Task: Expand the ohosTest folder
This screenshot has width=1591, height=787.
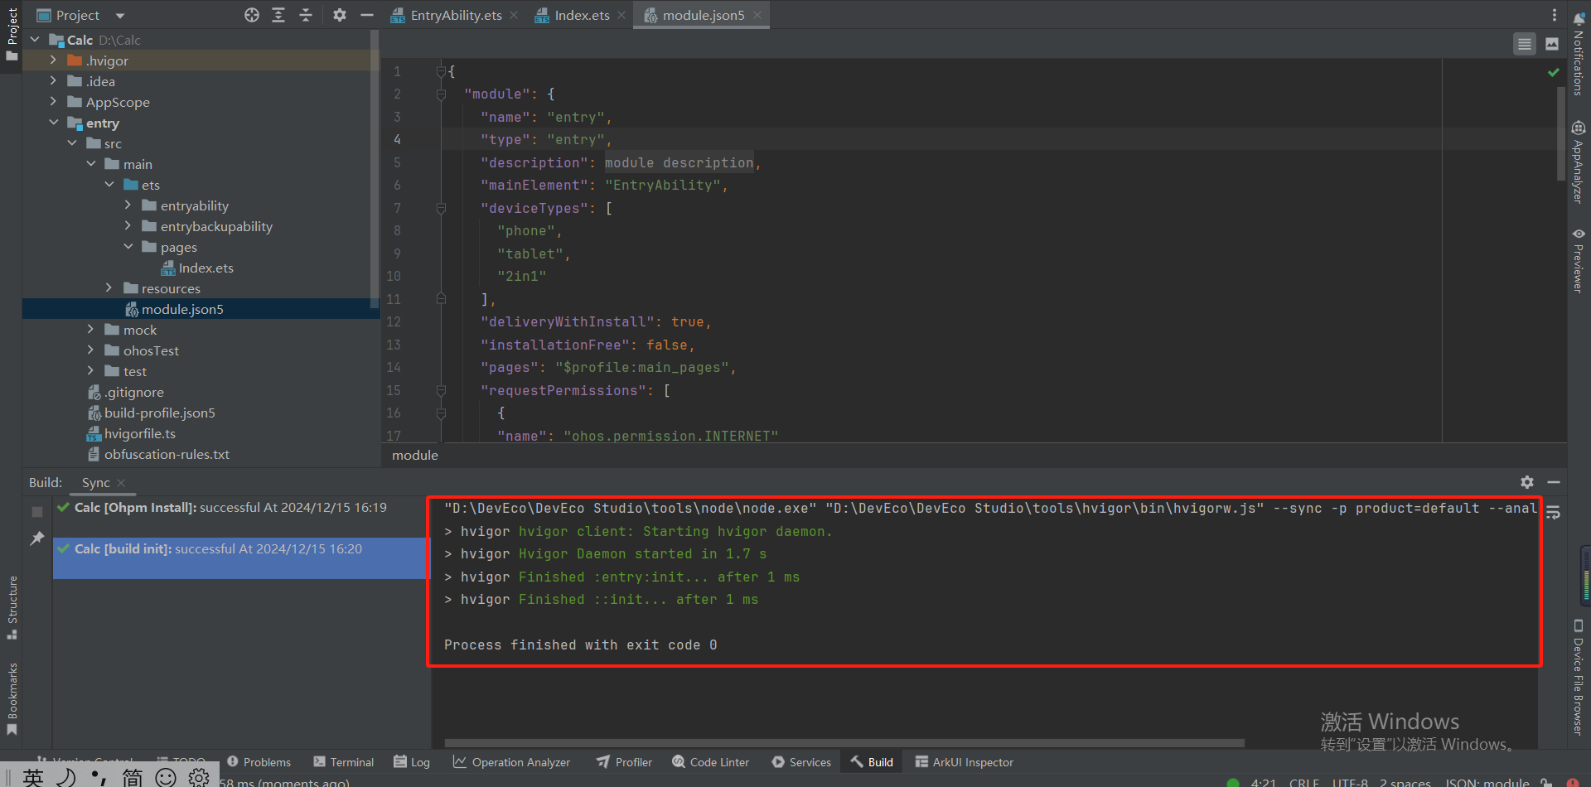Action: coord(90,350)
